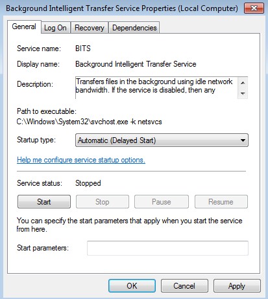This screenshot has height=299, width=268.
Task: Click the service Description text box
Action: coord(156,88)
